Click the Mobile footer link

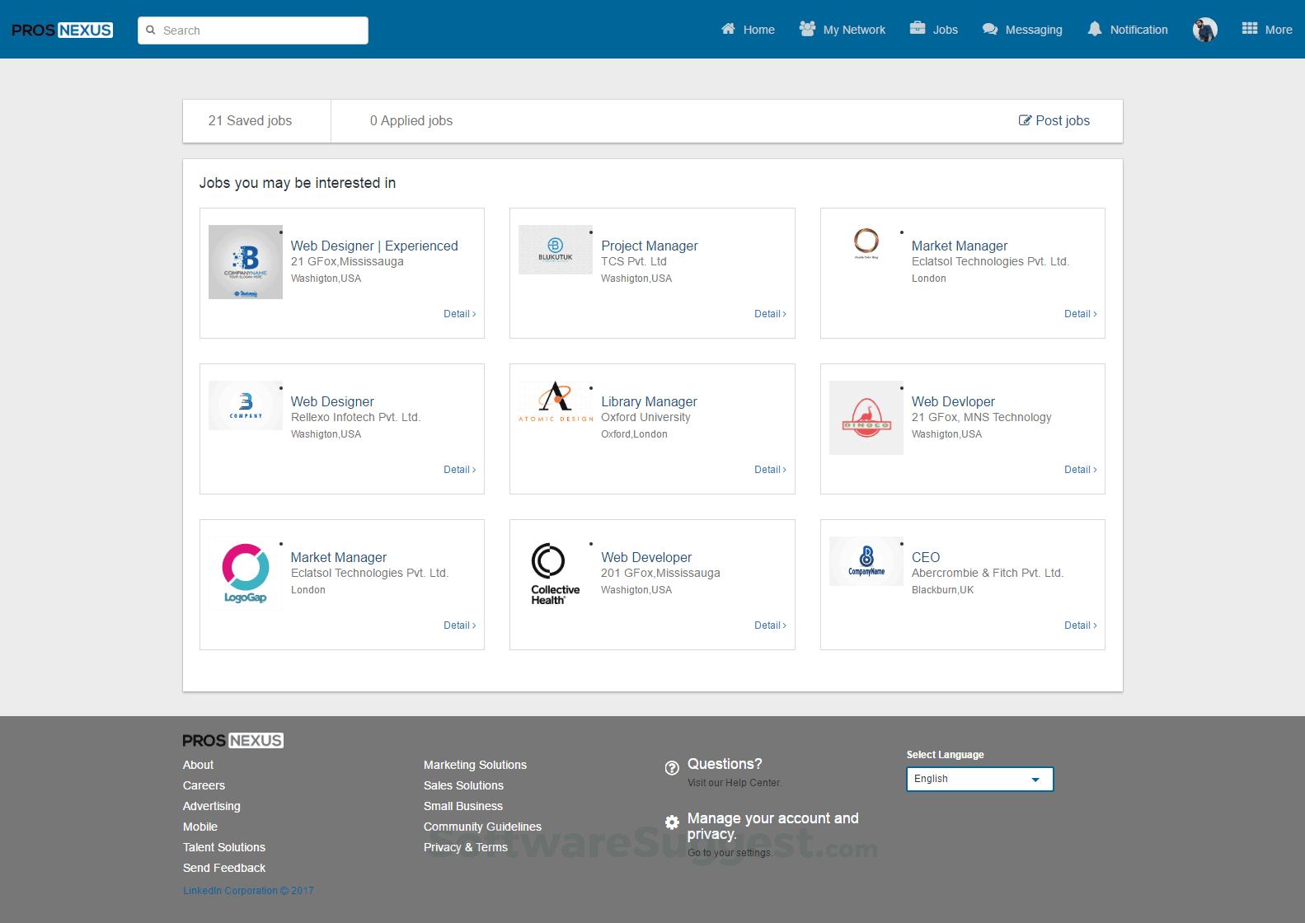pos(200,827)
